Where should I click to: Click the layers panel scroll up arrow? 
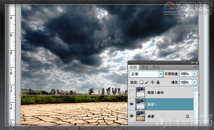[196, 89]
